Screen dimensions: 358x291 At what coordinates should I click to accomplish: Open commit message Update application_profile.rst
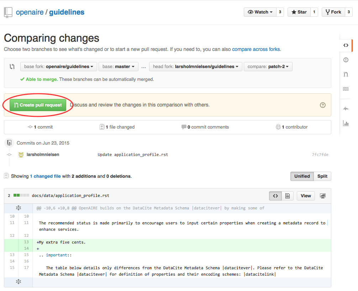[x=133, y=155]
